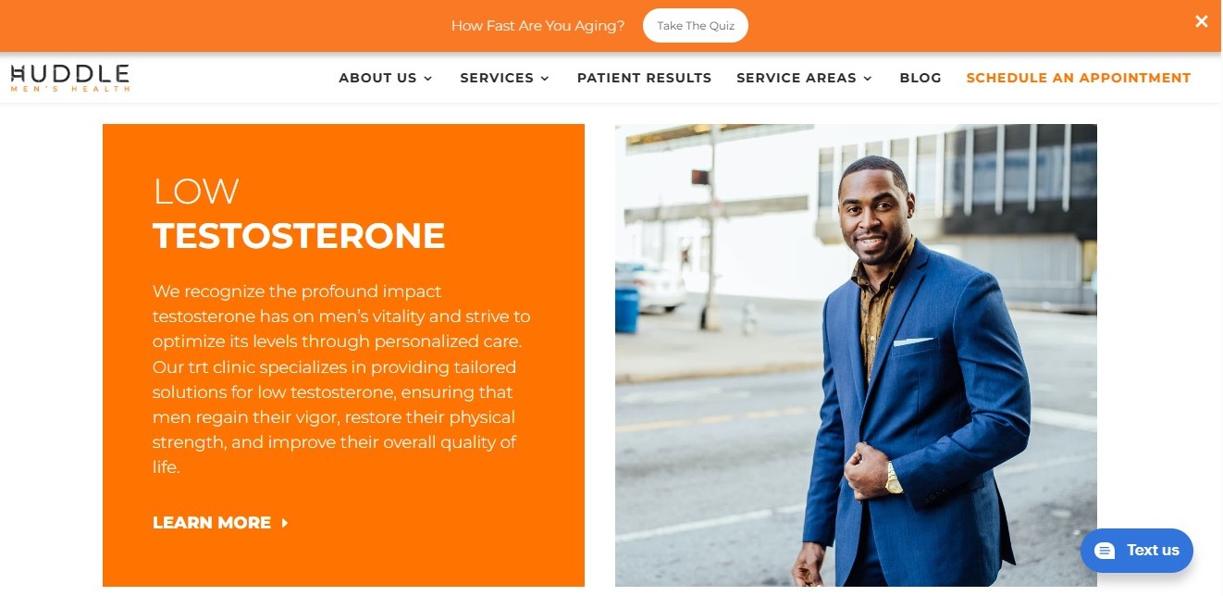Click Schedule an Appointment link
Screen dimensions: 1223x596
(1079, 78)
